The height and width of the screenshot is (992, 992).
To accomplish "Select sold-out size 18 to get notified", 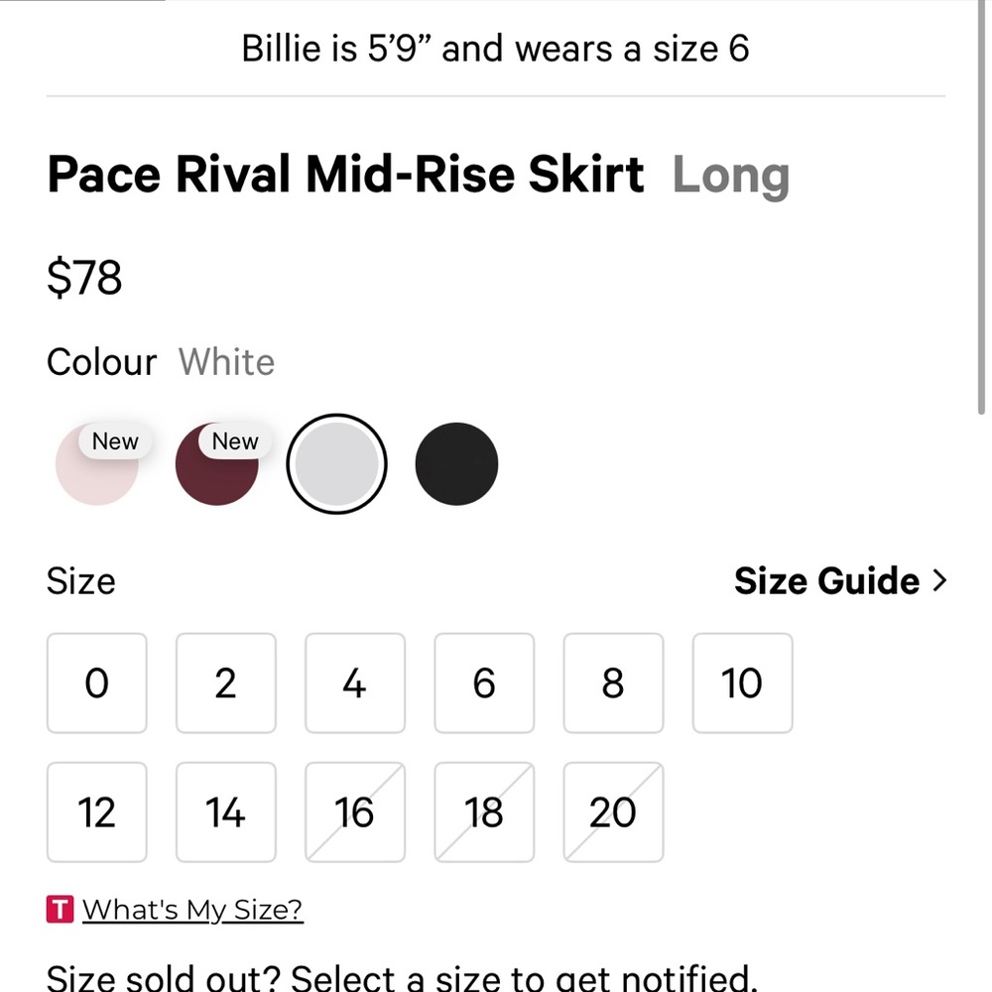I will pyautogui.click(x=483, y=812).
